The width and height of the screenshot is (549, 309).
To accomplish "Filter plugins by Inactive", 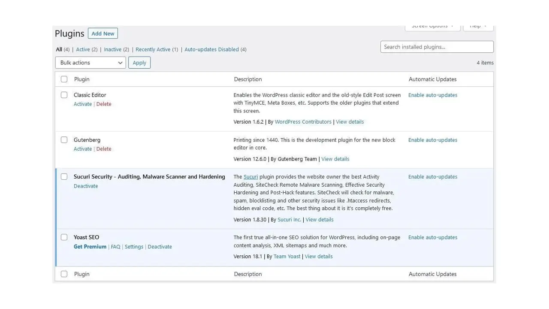I will (113, 49).
